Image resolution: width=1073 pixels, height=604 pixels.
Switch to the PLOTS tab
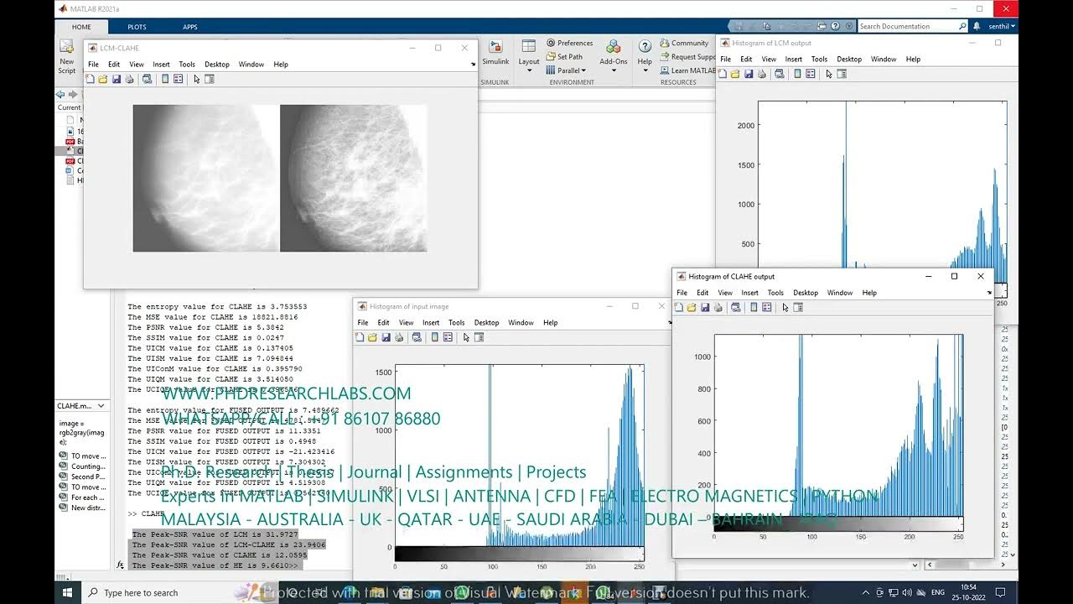[x=137, y=27]
